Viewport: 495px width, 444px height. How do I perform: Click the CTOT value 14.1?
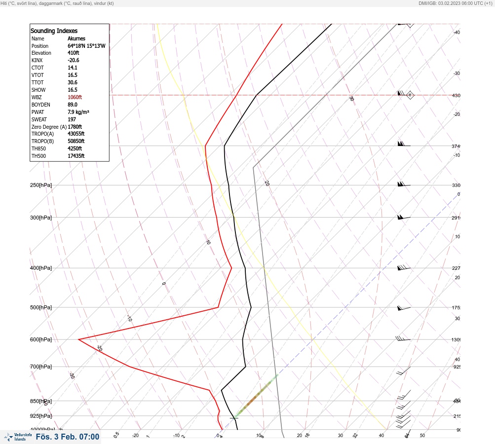(x=72, y=68)
